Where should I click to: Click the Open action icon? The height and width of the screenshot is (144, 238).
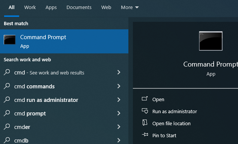145,99
